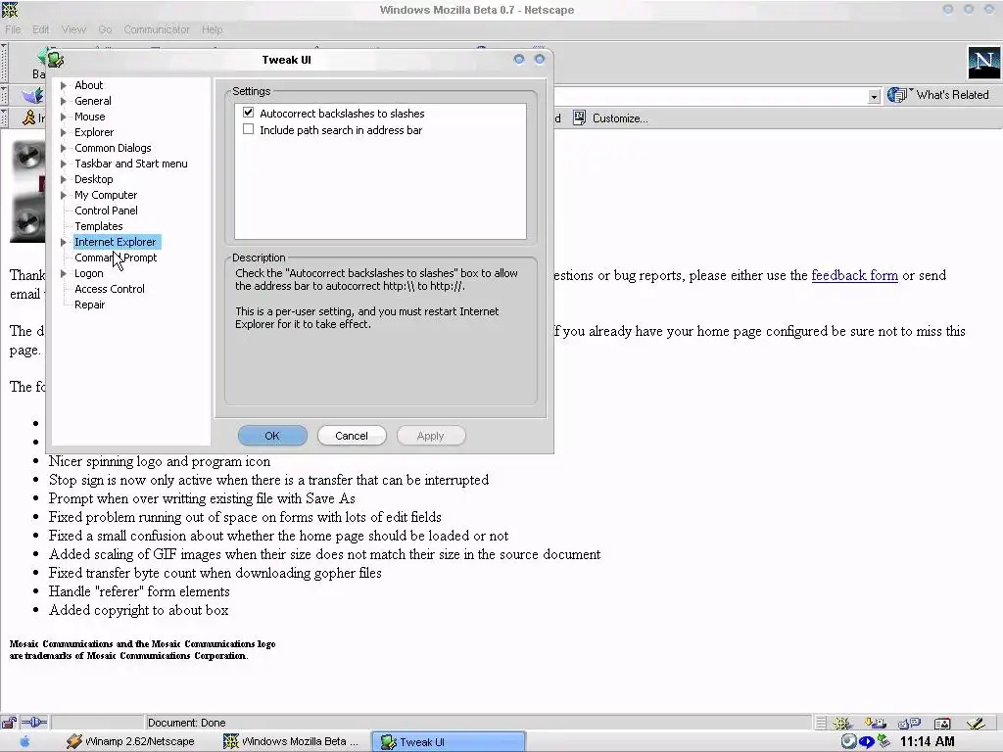Open Composer from the component bar icon

976,724
